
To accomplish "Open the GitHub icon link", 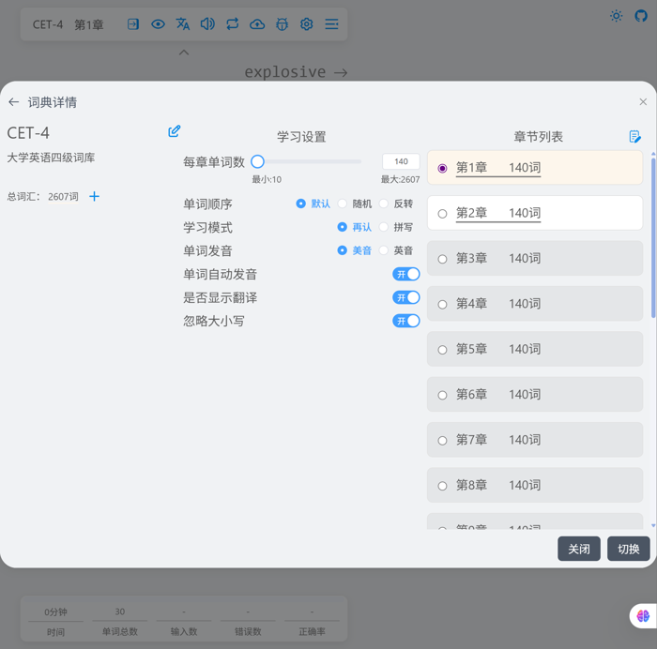I will 641,16.
